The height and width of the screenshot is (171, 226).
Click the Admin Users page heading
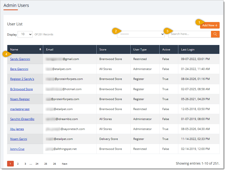[x=16, y=5]
